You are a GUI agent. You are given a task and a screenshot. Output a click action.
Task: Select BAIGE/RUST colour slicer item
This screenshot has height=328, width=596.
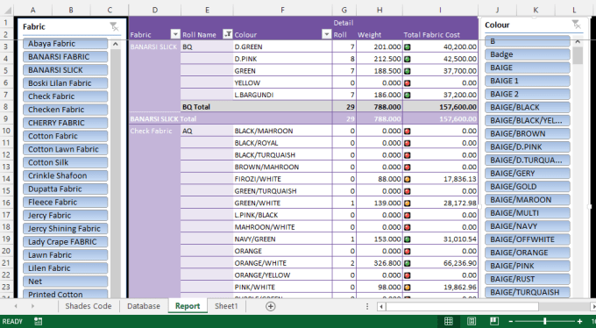pyautogui.click(x=528, y=279)
